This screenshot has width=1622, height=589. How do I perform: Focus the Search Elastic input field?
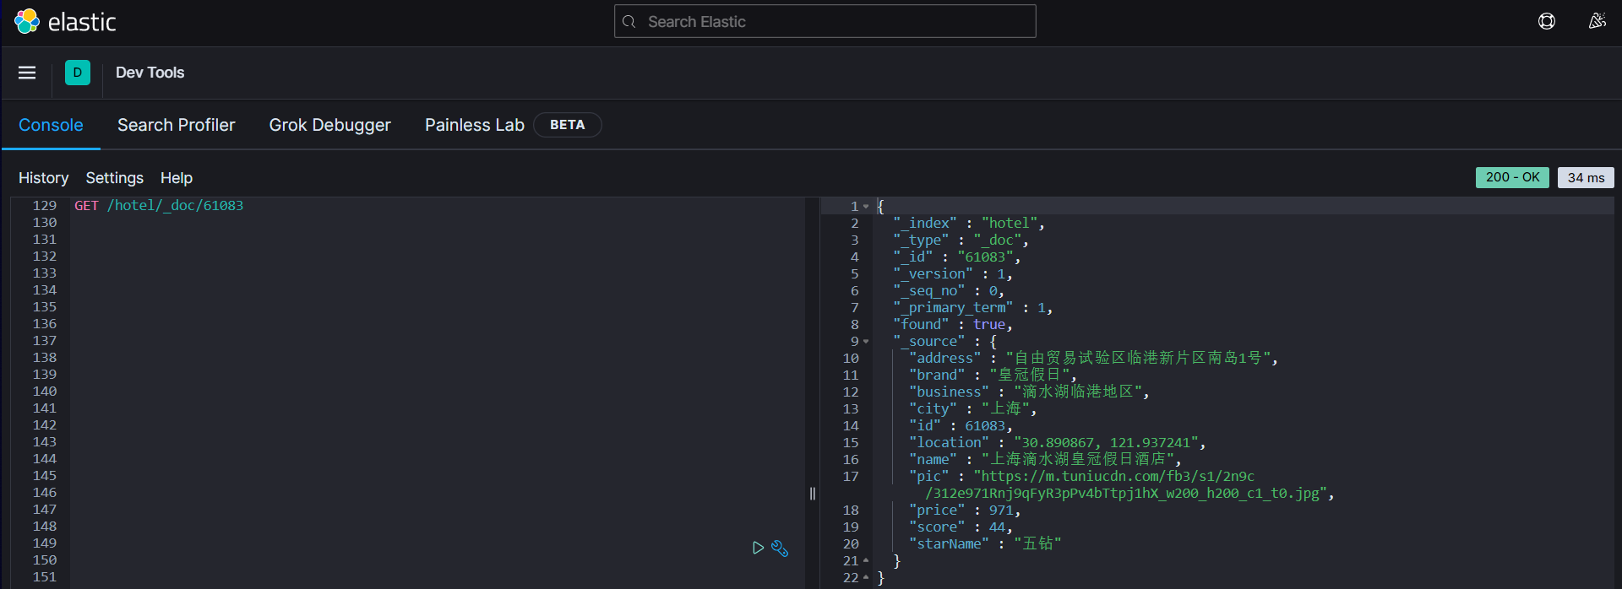pos(836,22)
